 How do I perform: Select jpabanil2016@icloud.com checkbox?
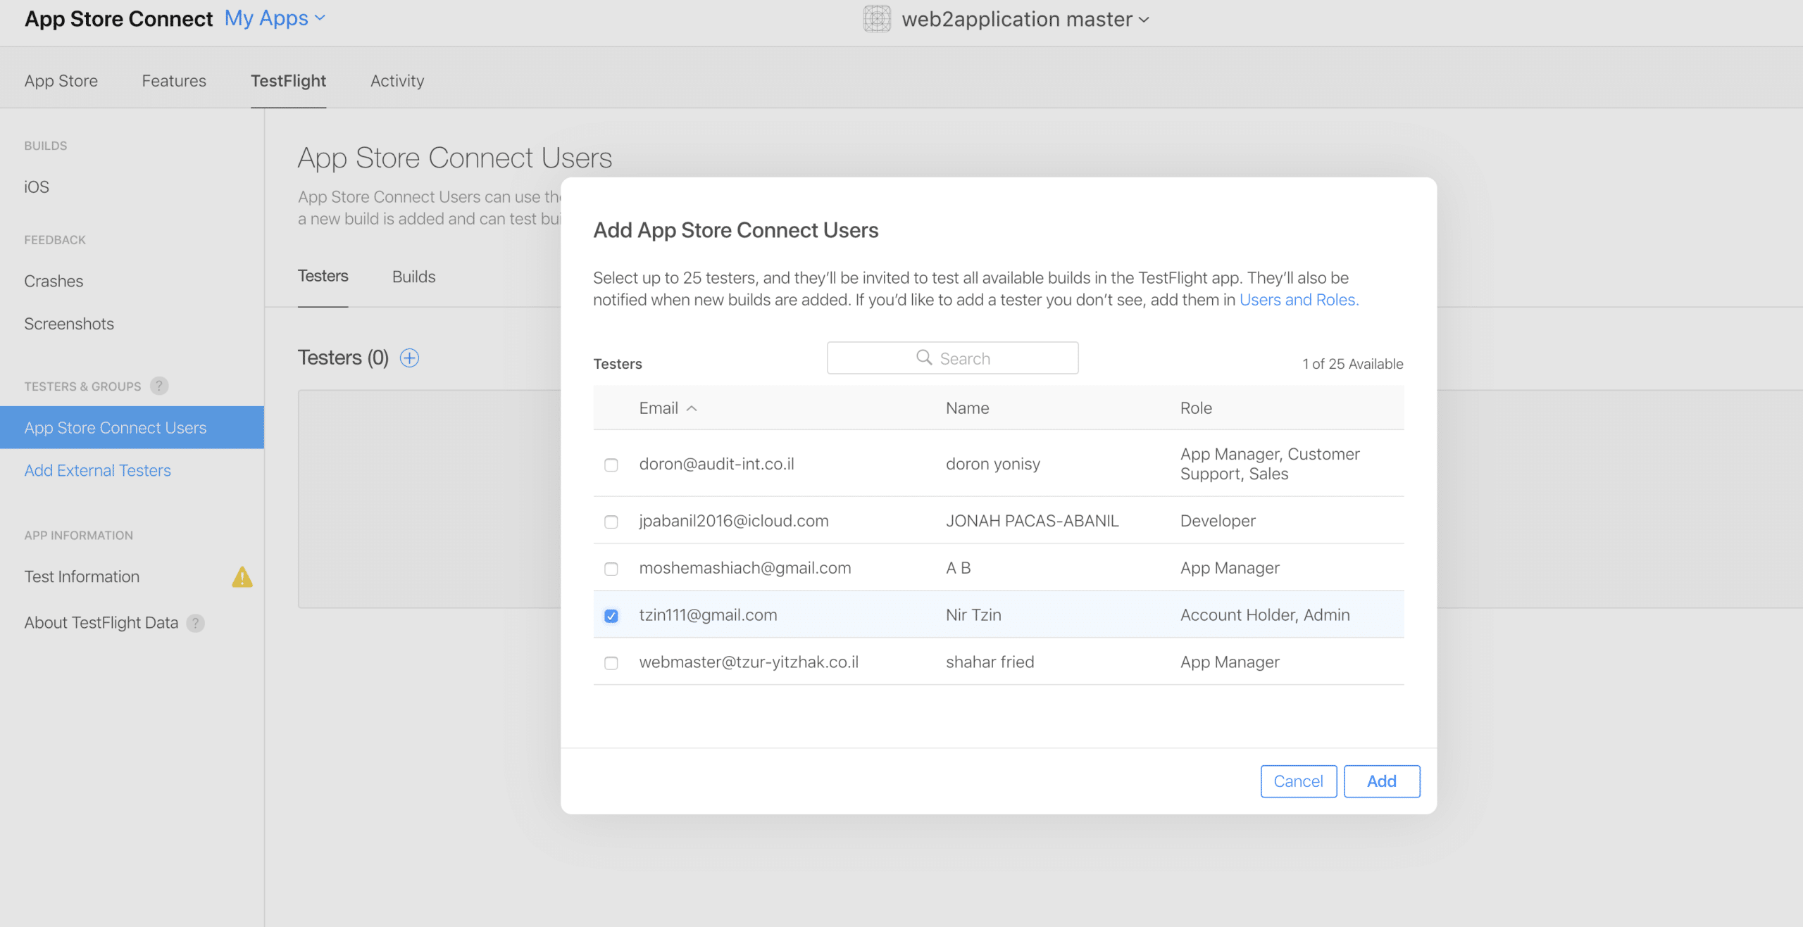click(611, 522)
